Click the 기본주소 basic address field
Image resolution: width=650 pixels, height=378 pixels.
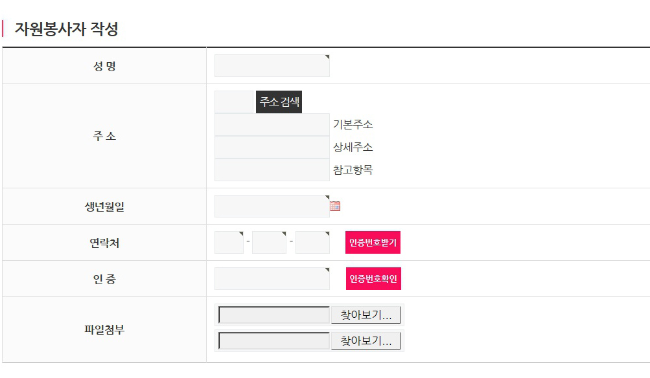272,125
